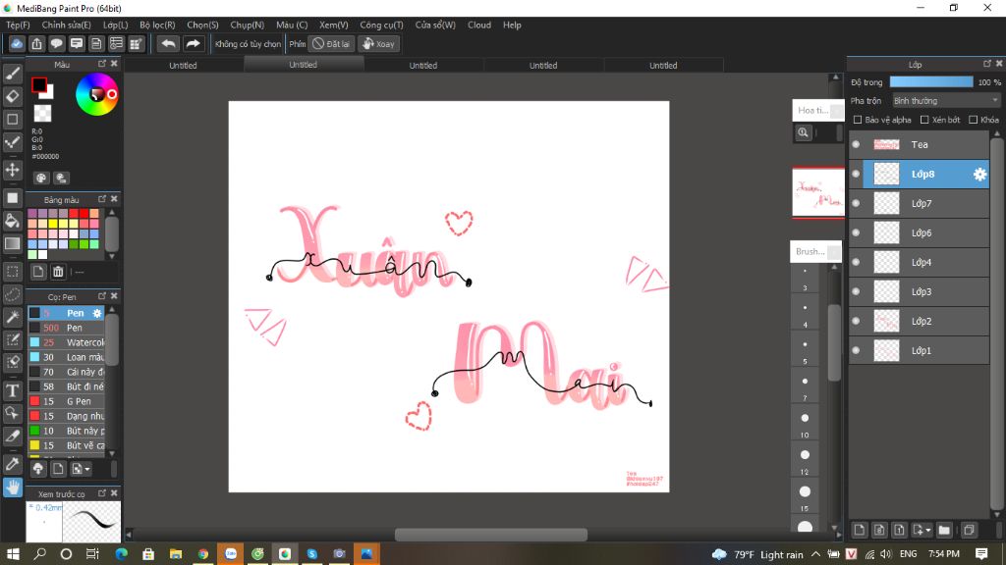
Task: Open add-layer type dropdown arrow
Action: pyautogui.click(x=927, y=531)
